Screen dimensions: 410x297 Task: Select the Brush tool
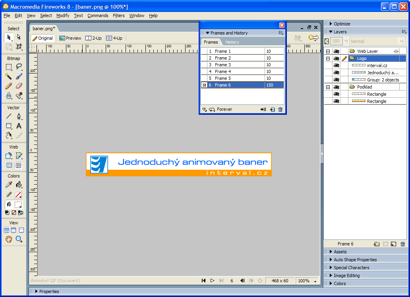pyautogui.click(x=19, y=76)
